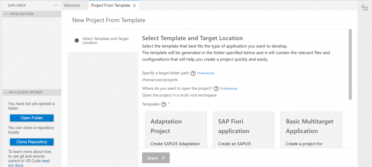
Task: Collapse the No Folder Opened section
Action: (x=32, y=92)
